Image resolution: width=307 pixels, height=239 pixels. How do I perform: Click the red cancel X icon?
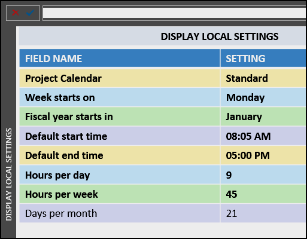coord(16,13)
